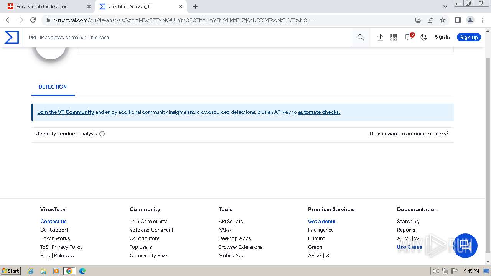The image size is (491, 276).
Task: Open Desktop Apps link
Action: 235,238
